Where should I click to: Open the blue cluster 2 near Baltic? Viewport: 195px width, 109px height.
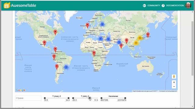pyautogui.click(x=102, y=24)
